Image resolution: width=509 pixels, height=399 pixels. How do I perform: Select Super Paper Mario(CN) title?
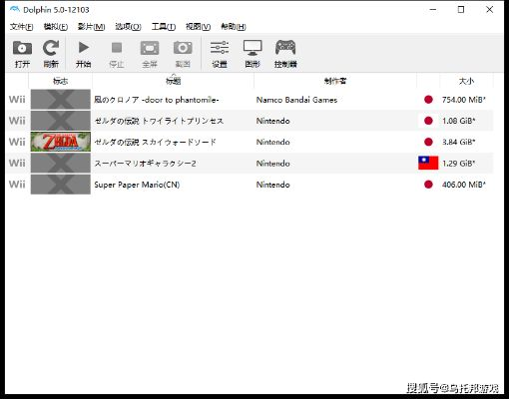[x=137, y=185]
